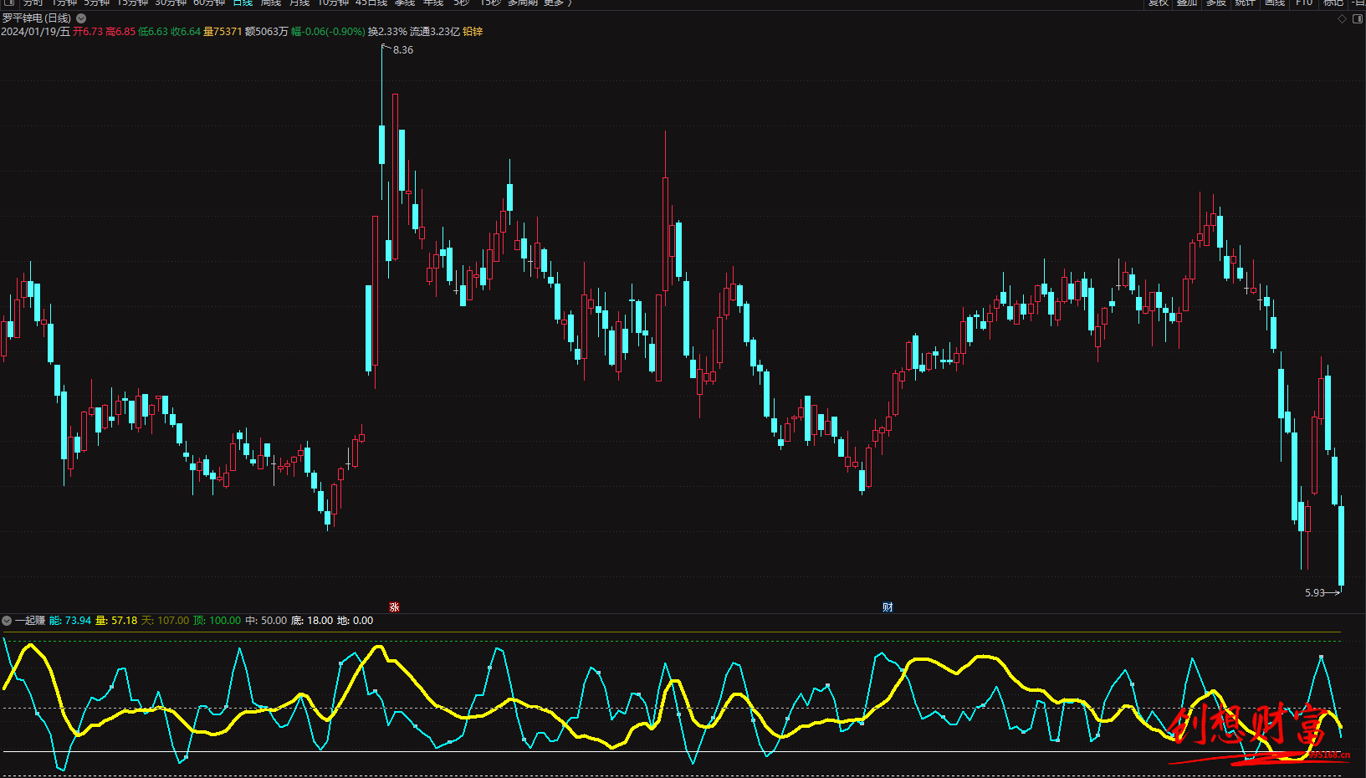Viewport: 1366px width, 778px height.
Task: Select the 30分钟 period tab
Action: point(171,3)
